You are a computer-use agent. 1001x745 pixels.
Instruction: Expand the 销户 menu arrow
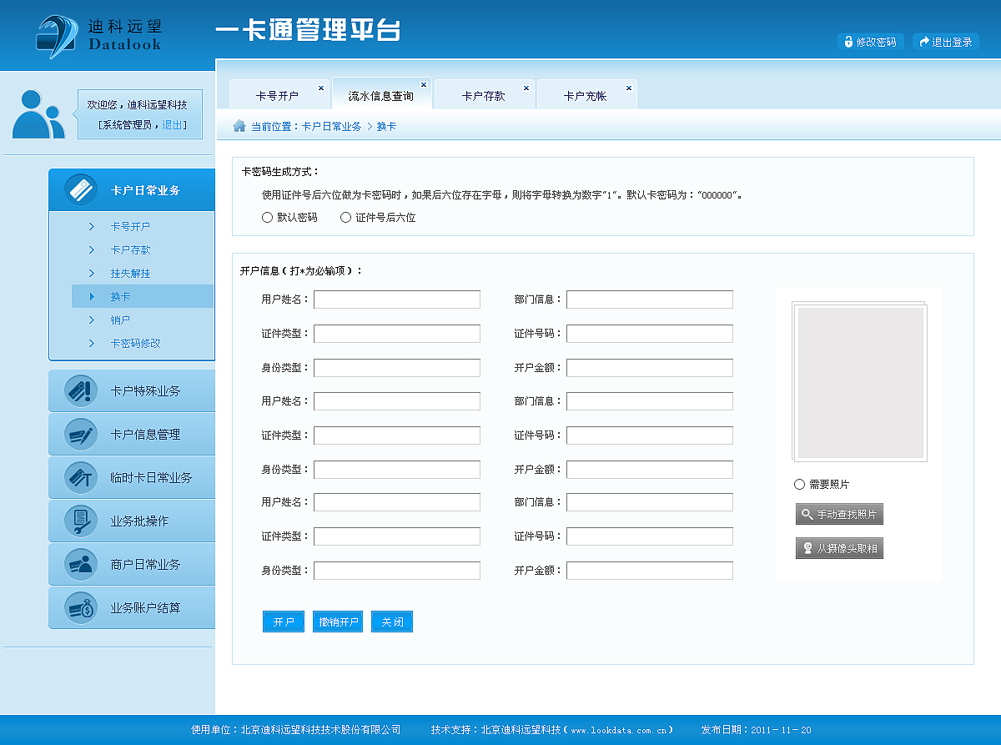[92, 320]
